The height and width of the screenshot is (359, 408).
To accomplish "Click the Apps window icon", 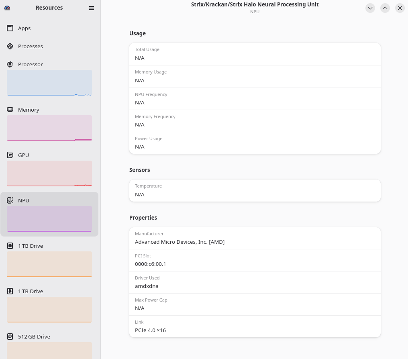I will click(x=10, y=28).
